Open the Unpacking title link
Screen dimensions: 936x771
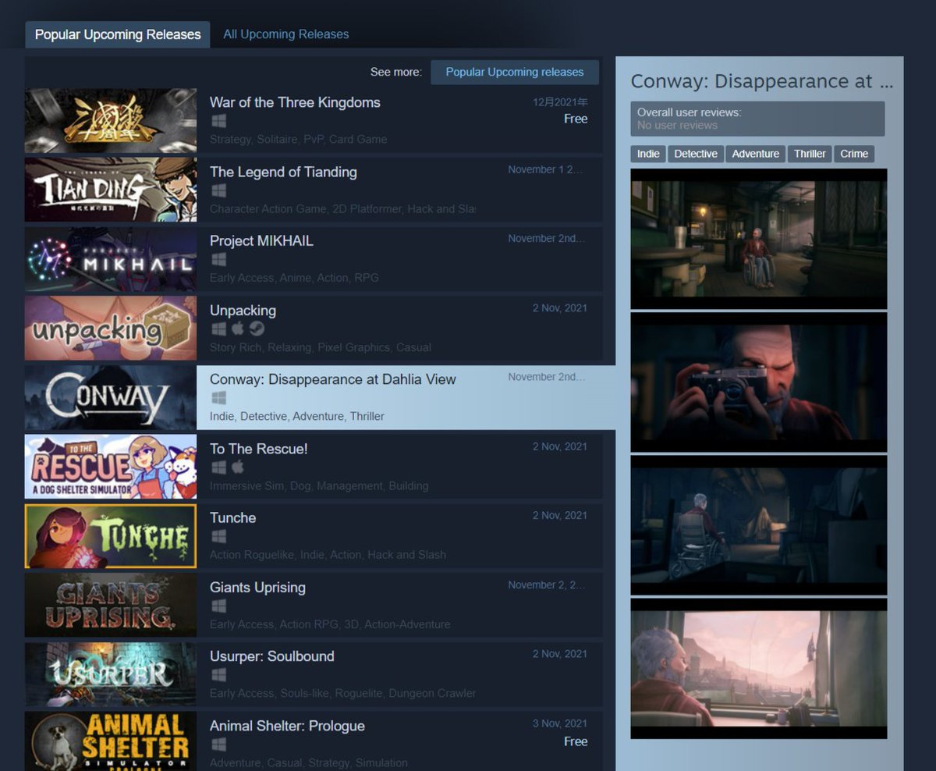coord(243,311)
